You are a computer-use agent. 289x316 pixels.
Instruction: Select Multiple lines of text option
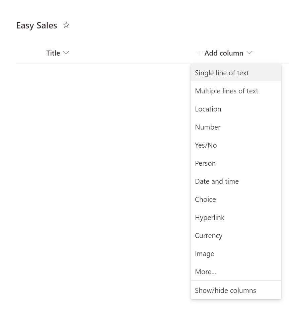226,91
